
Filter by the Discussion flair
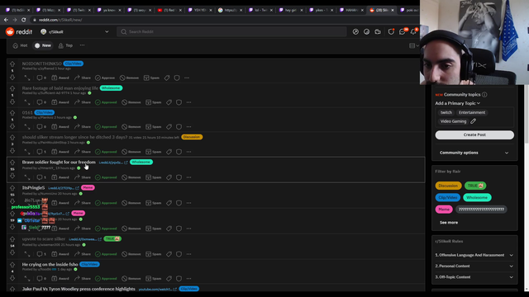pos(448,186)
